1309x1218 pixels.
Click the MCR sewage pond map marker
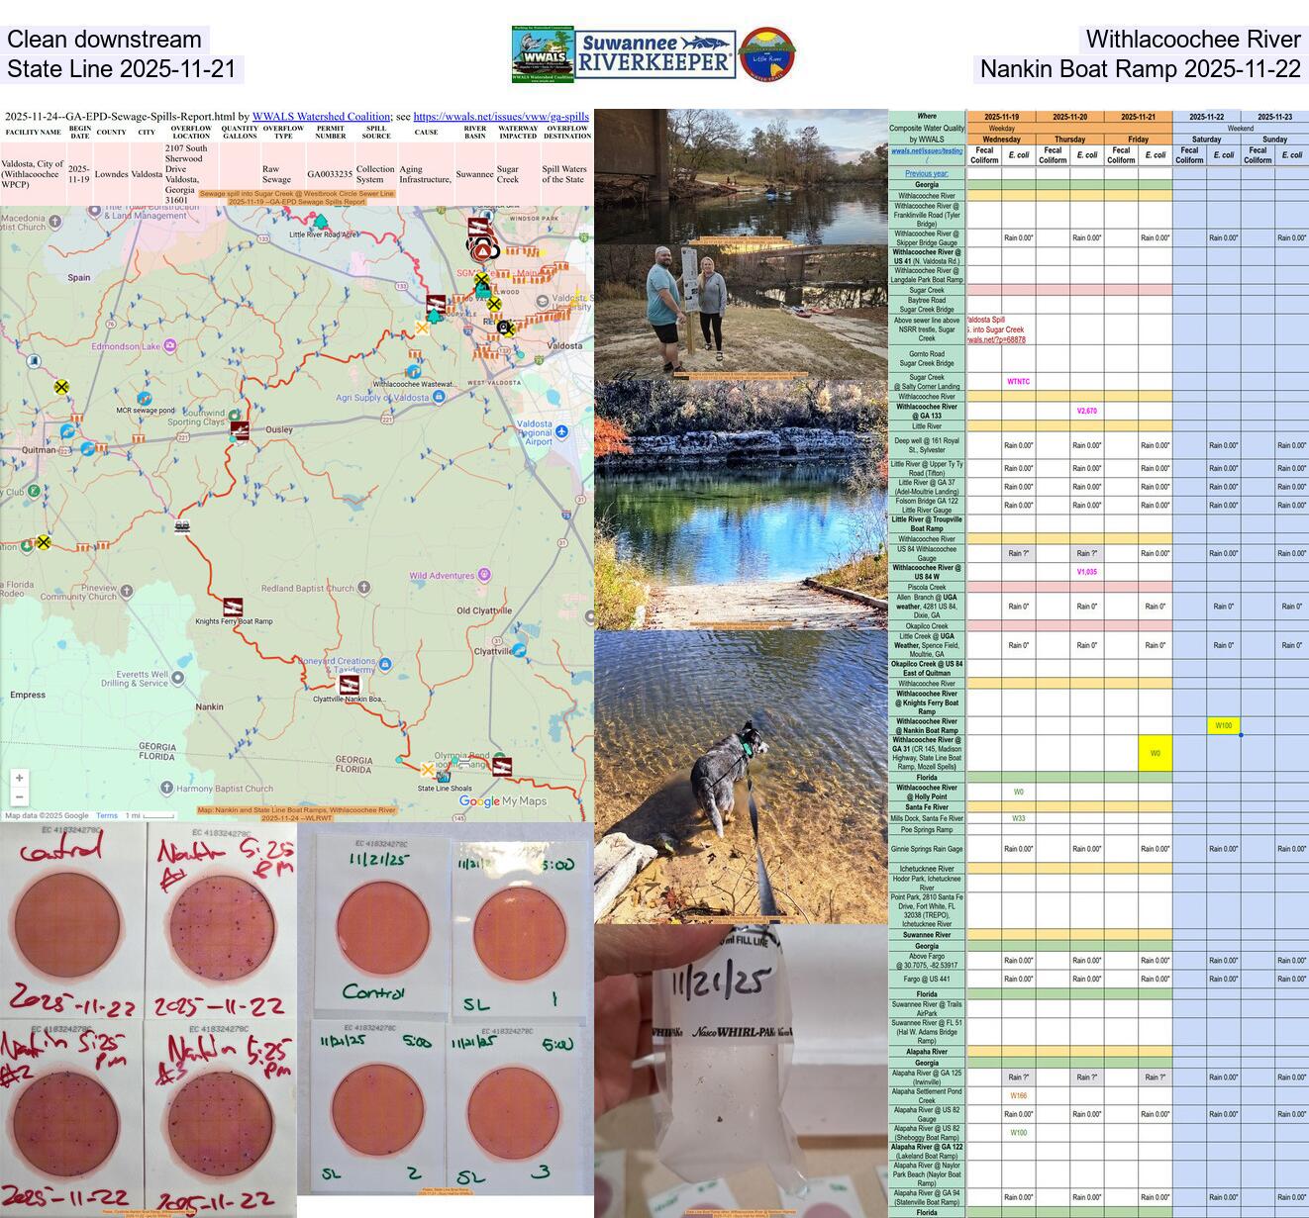tap(145, 399)
